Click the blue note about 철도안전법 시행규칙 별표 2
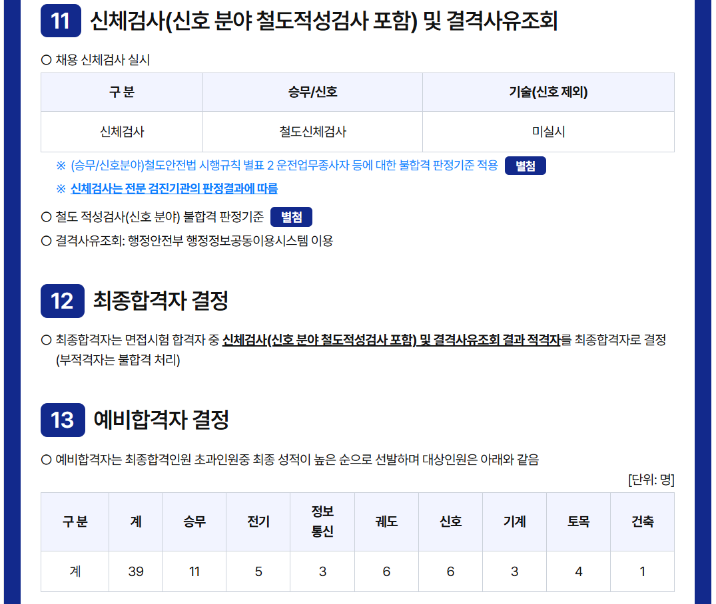This screenshot has height=604, width=716. (284, 165)
